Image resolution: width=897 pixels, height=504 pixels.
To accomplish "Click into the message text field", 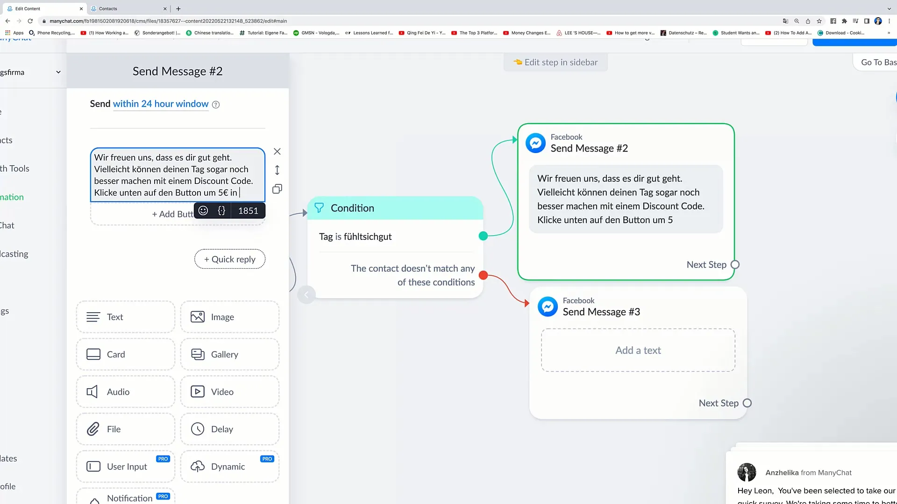I will pyautogui.click(x=178, y=175).
